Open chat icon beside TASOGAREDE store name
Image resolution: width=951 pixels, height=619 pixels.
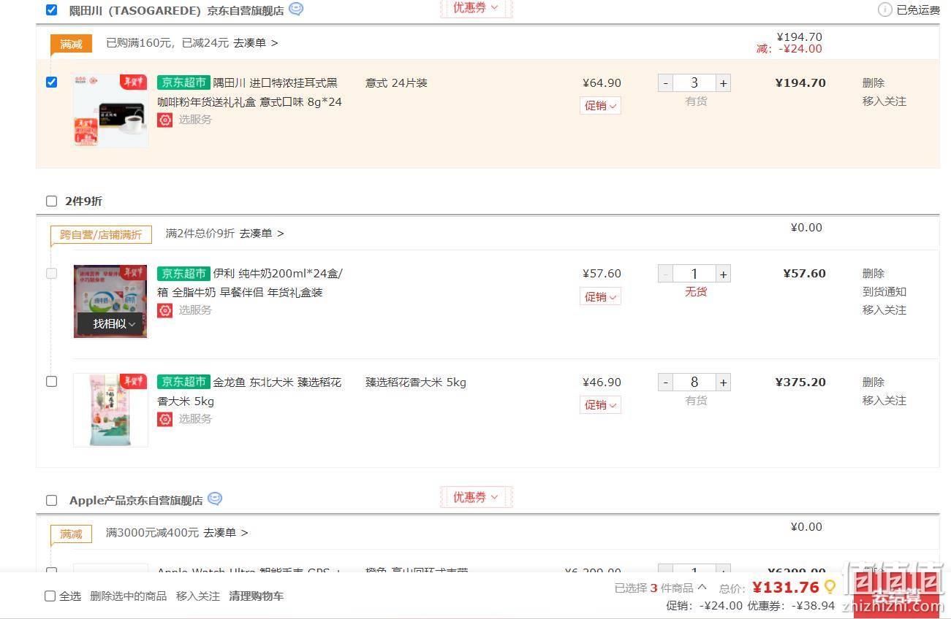296,9
